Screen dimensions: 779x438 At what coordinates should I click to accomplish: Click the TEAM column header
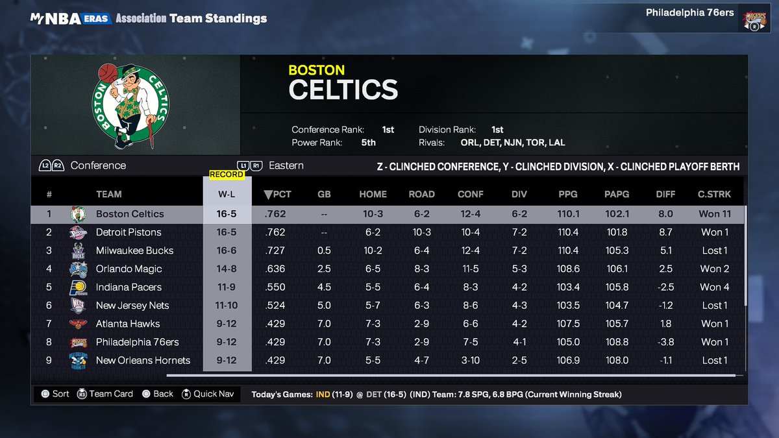pyautogui.click(x=109, y=194)
